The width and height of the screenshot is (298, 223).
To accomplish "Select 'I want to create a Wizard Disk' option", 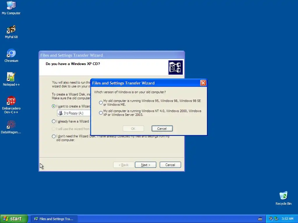I will click(54, 106).
